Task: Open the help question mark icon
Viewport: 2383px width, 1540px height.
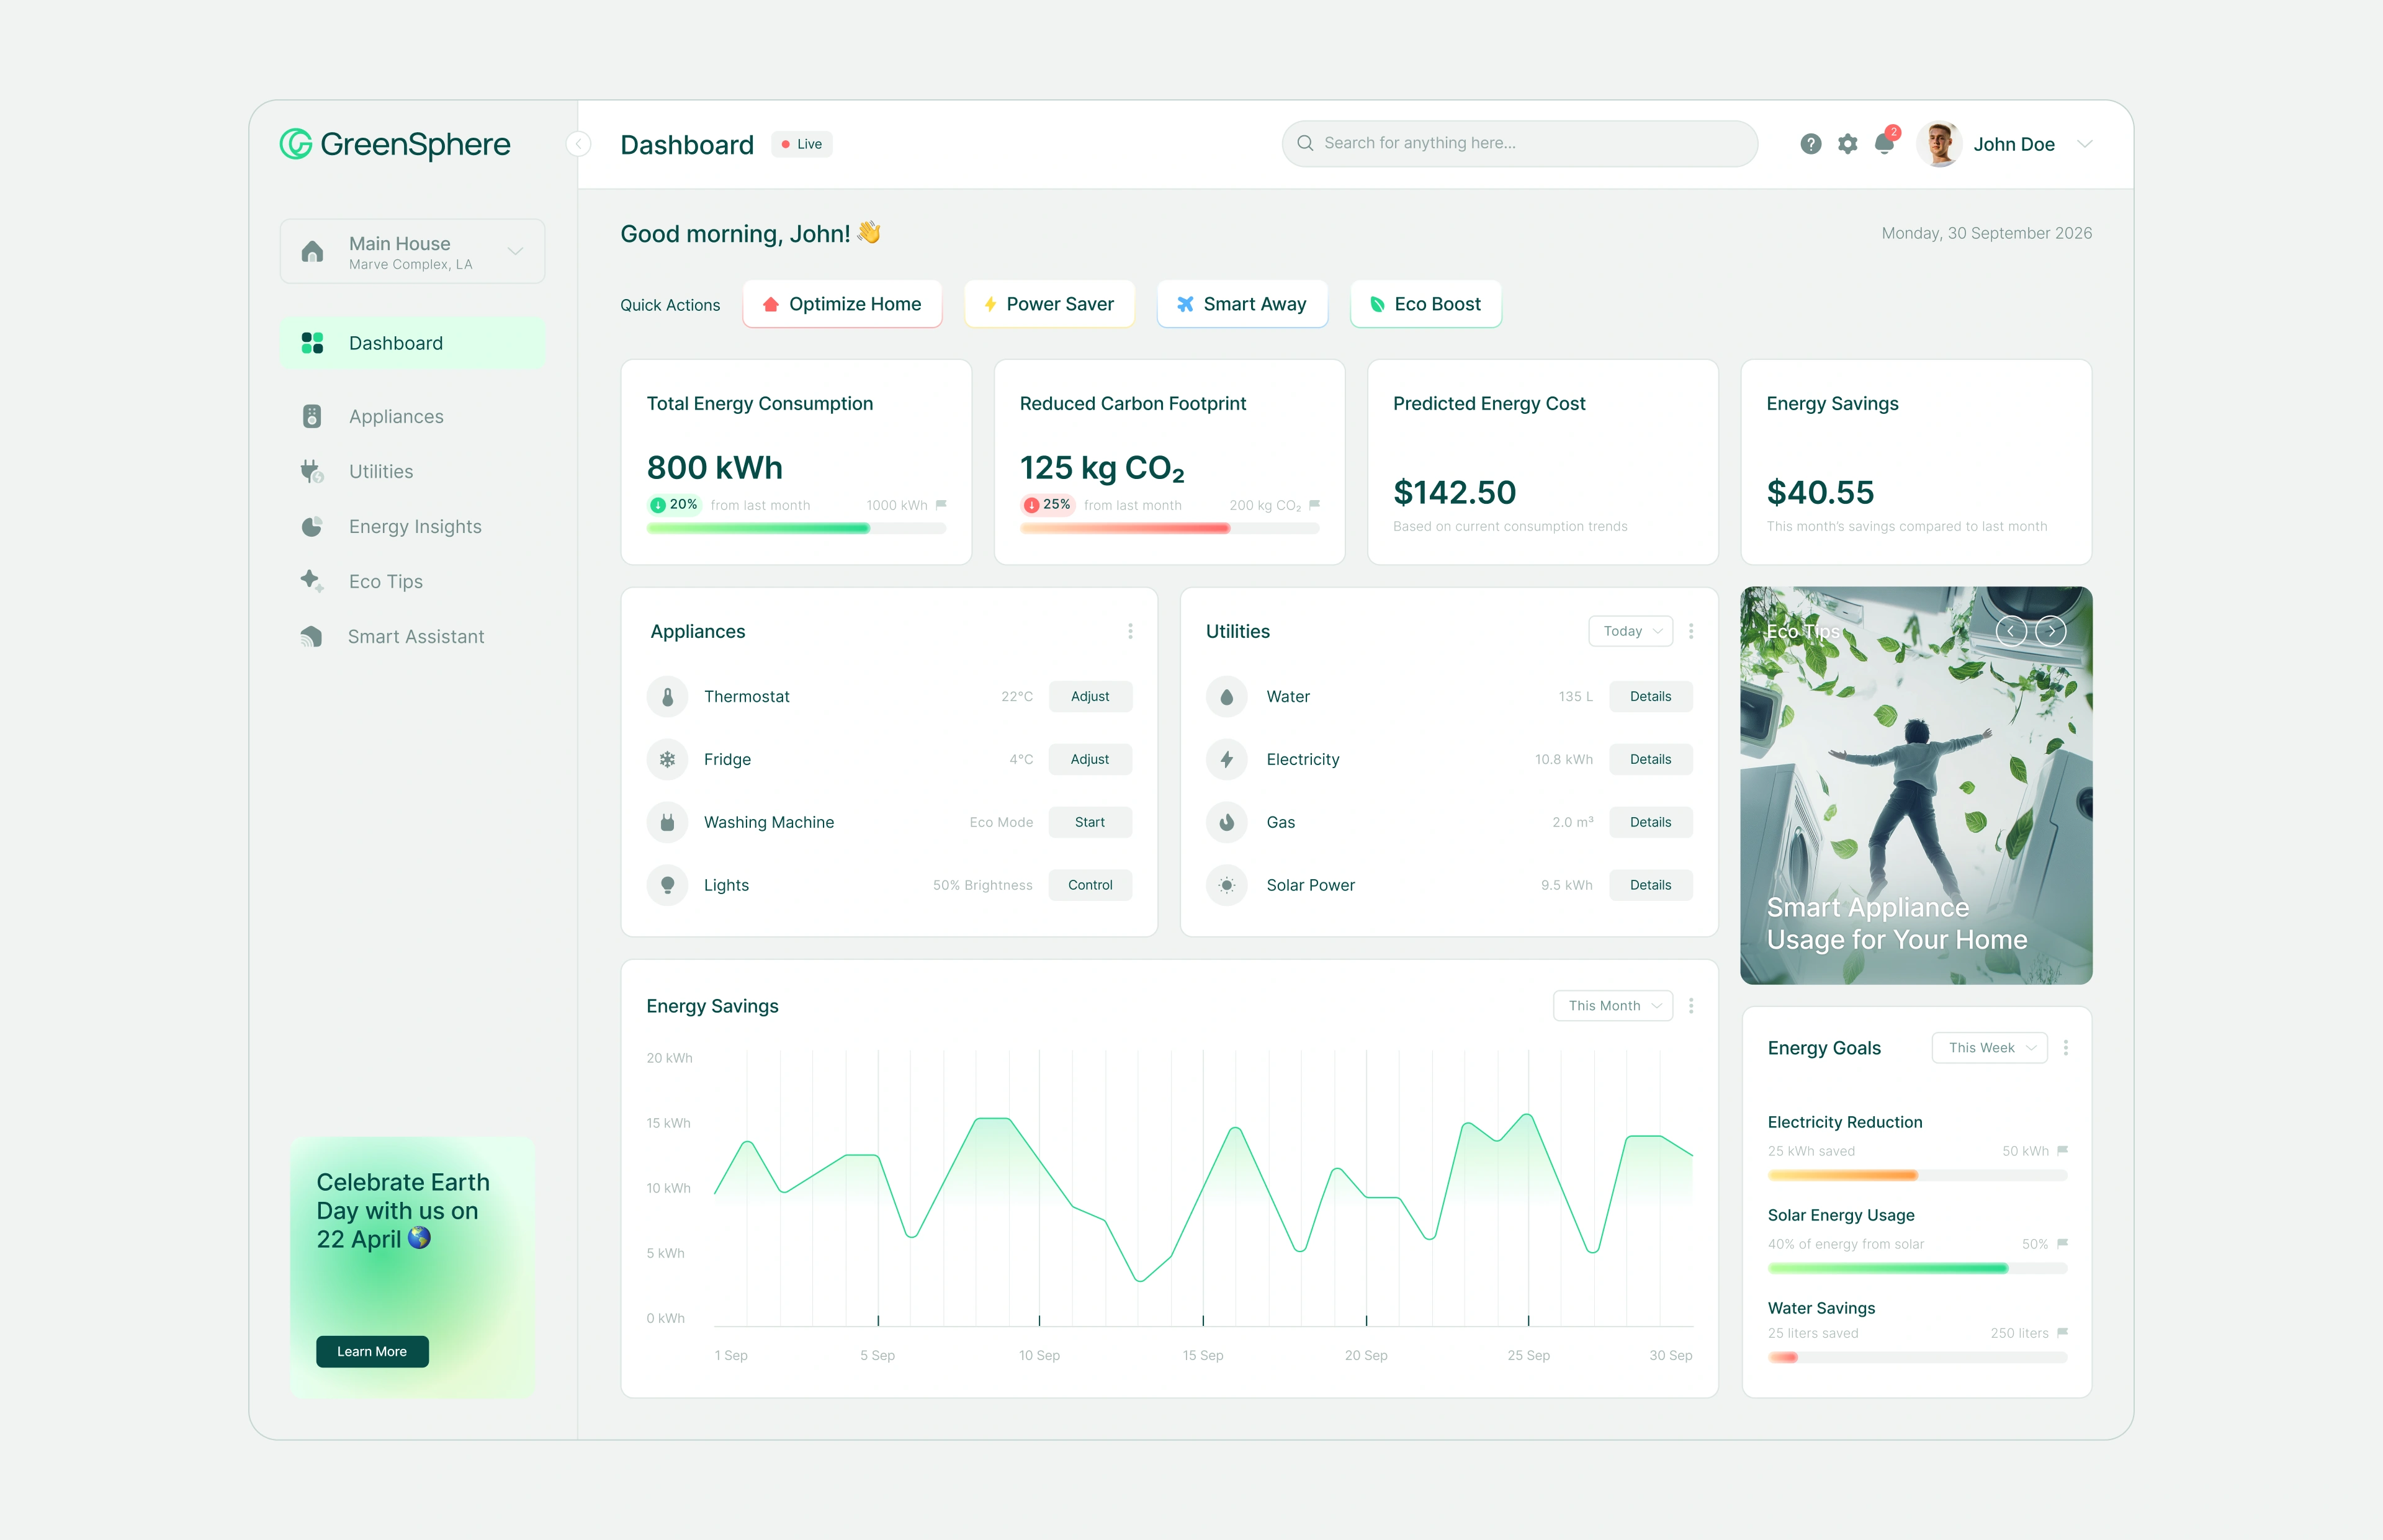Action: click(1810, 144)
